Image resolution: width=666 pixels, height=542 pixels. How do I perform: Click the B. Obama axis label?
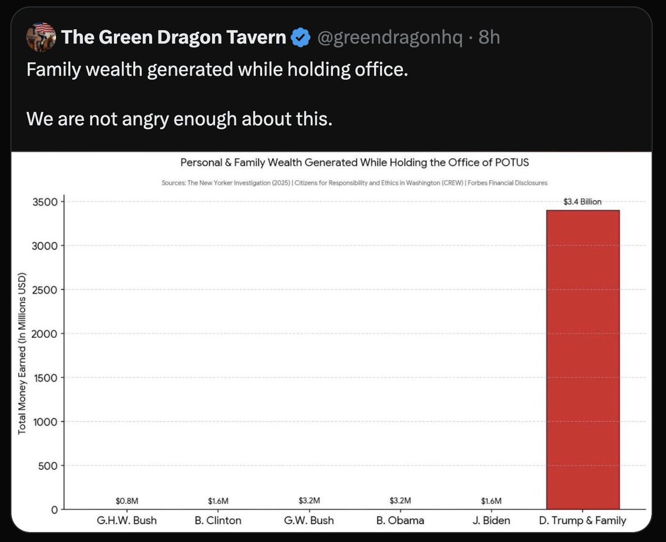400,520
